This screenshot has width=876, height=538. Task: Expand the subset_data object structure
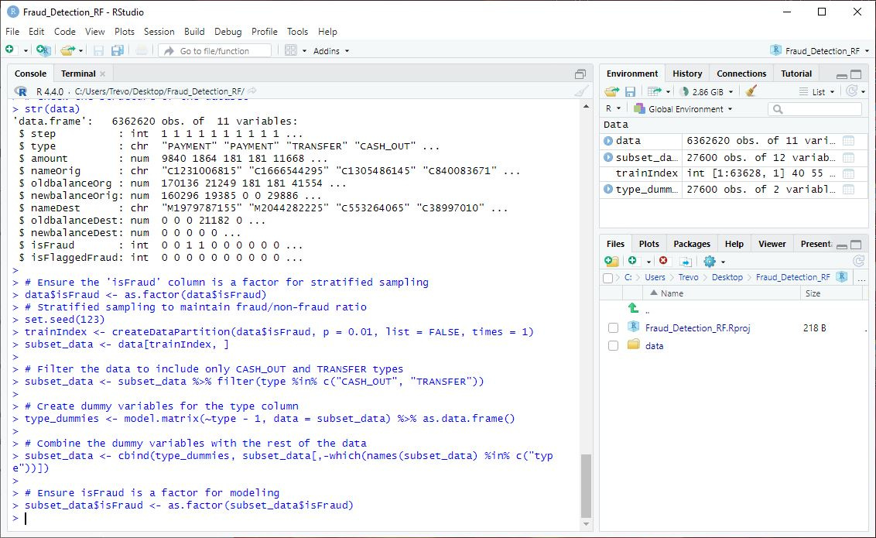pyautogui.click(x=608, y=158)
